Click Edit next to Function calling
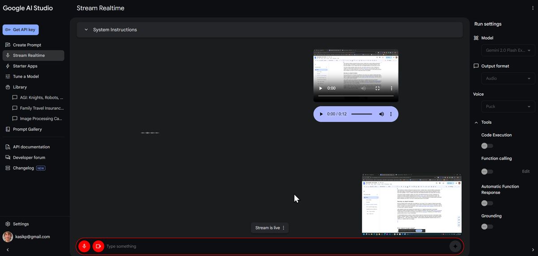This screenshot has height=256, width=538. pyautogui.click(x=526, y=172)
